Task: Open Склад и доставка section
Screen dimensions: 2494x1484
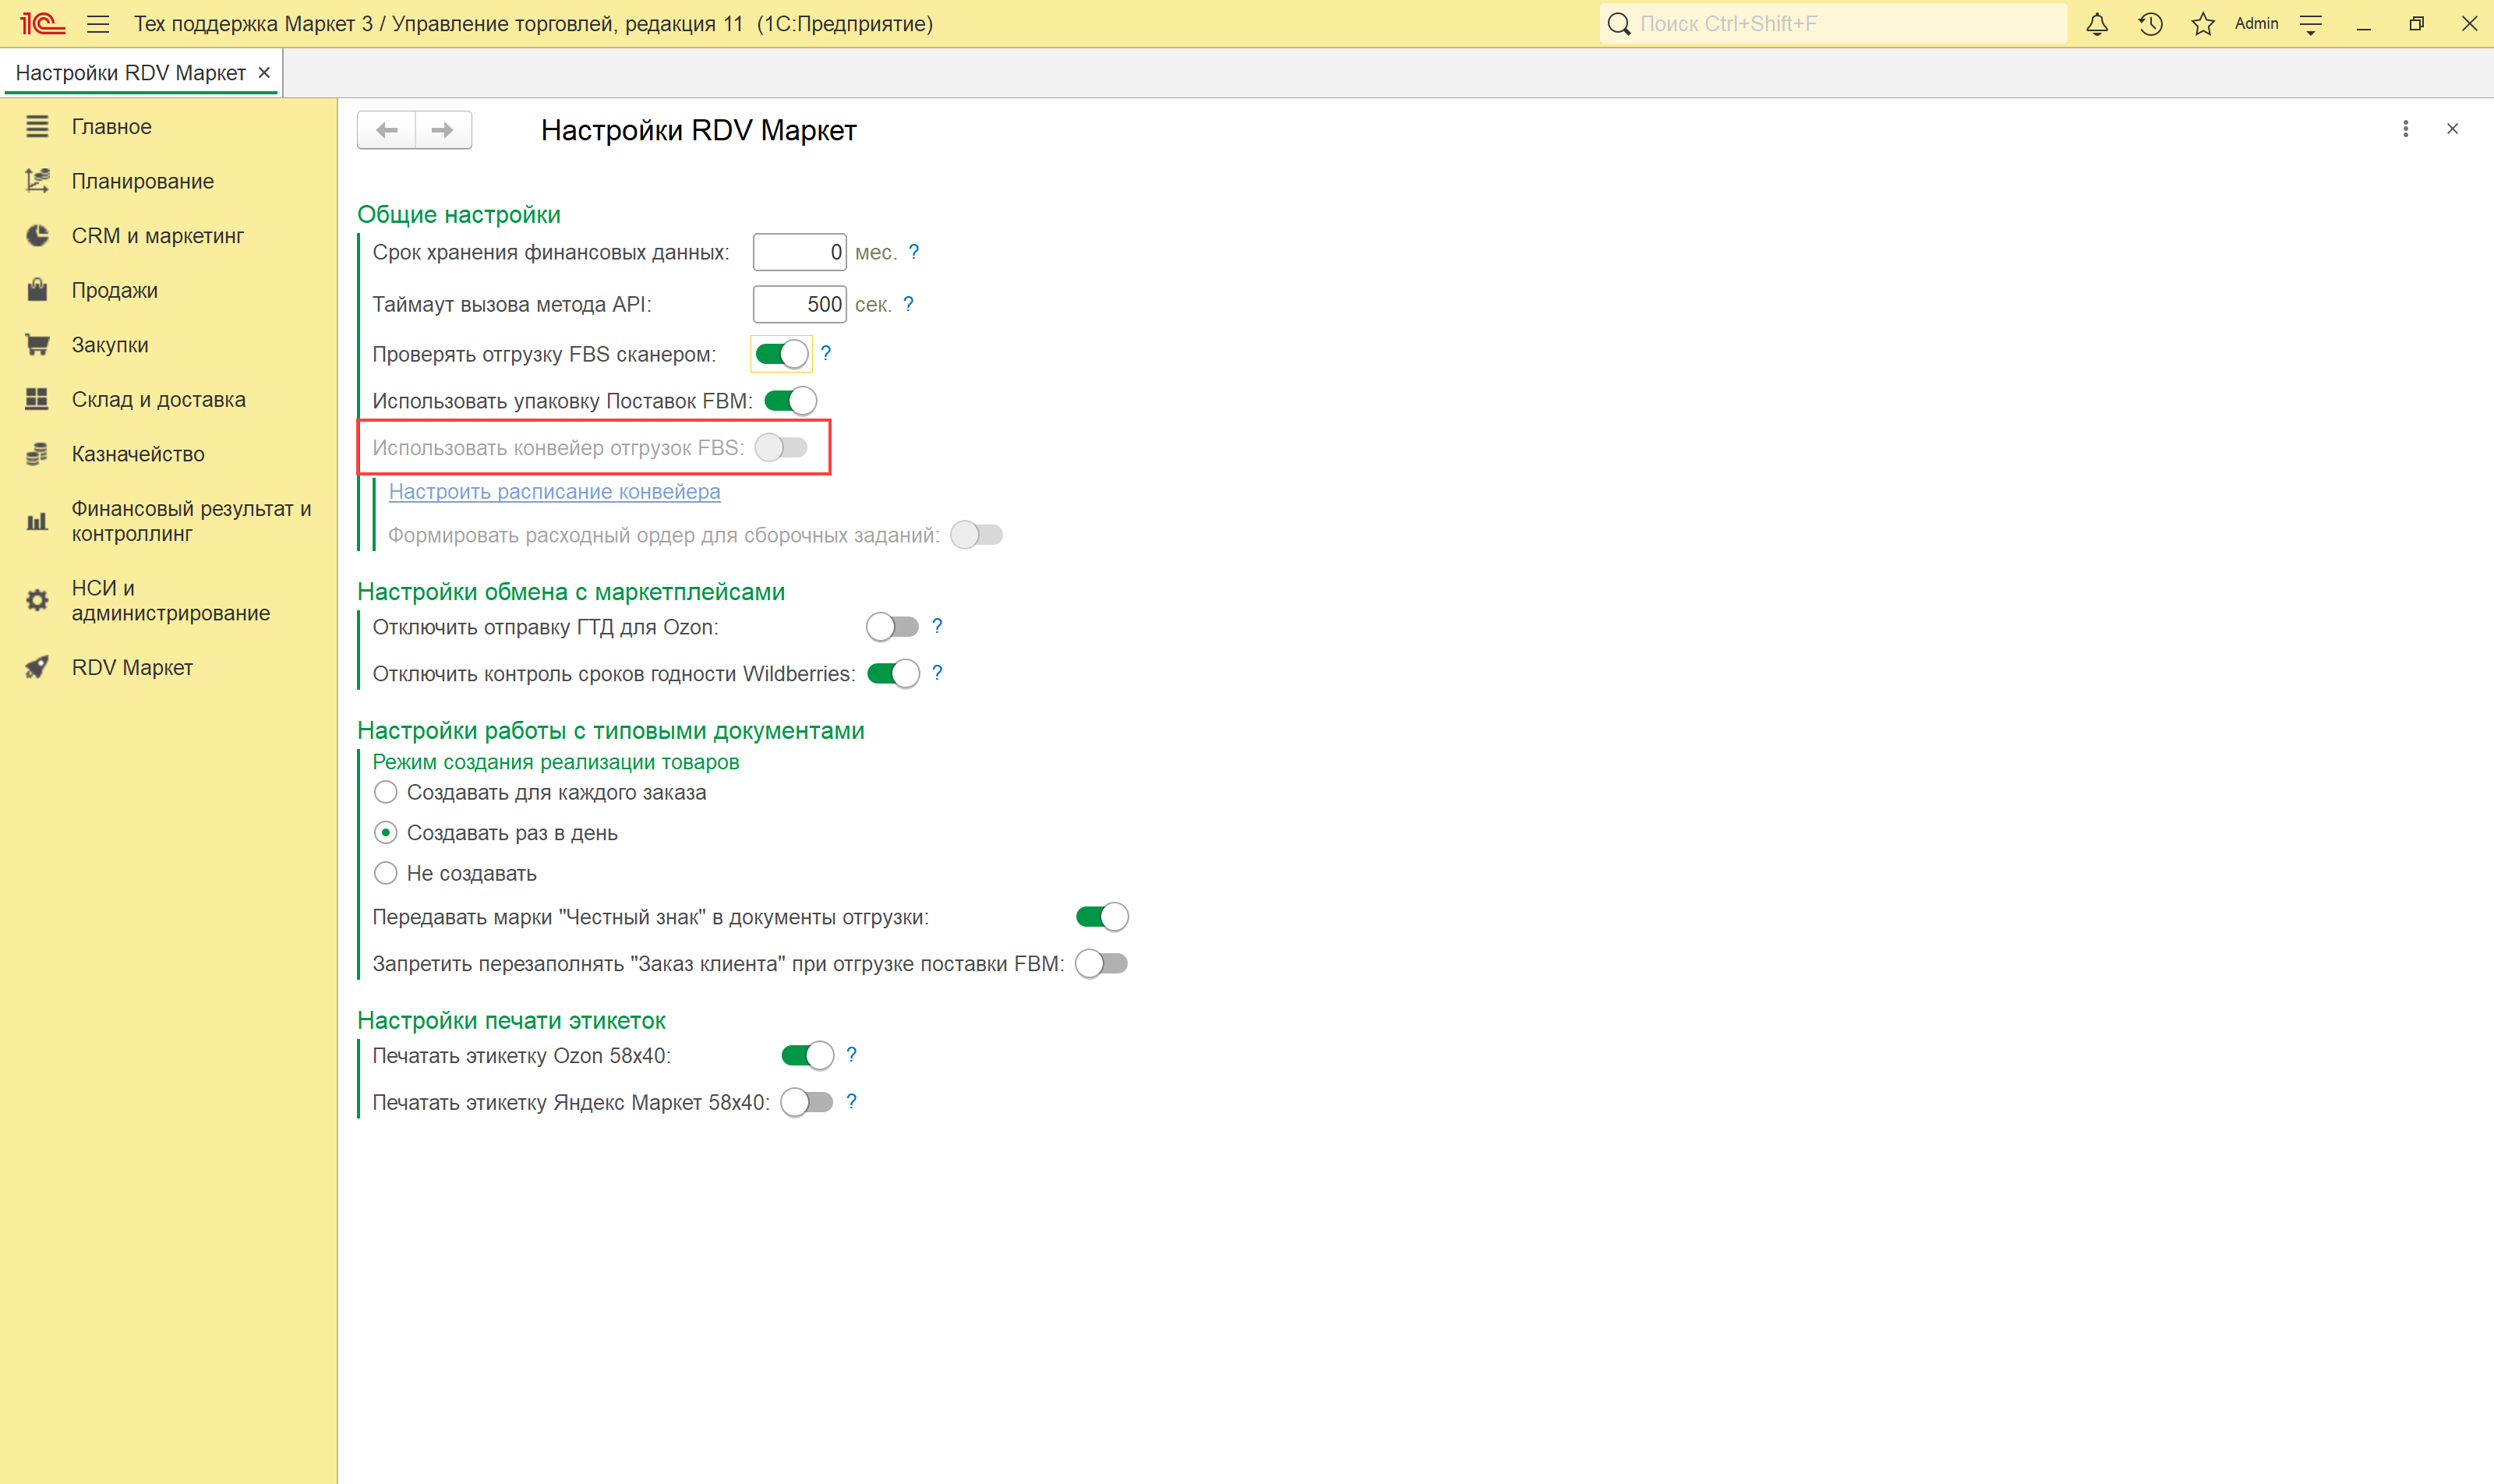Action: [x=158, y=399]
